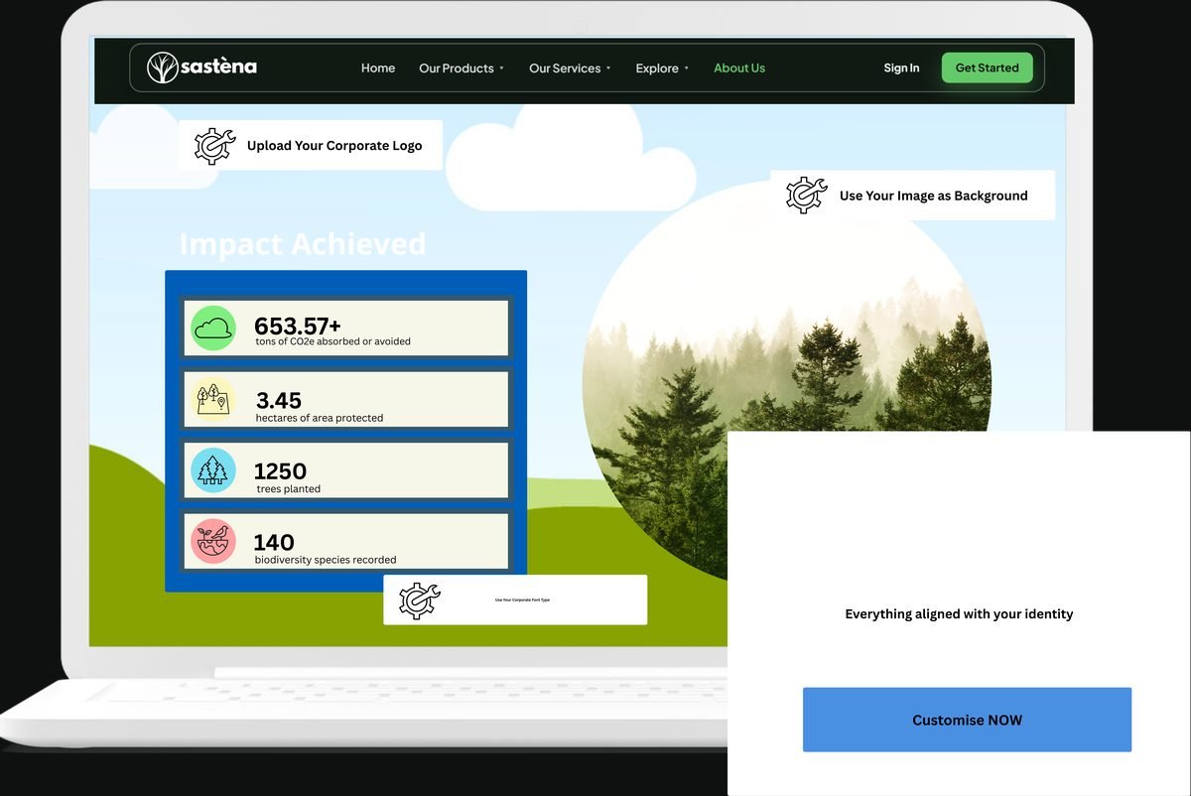The width and height of the screenshot is (1191, 796).
Task: Click the yellow map icon for area protected
Action: point(213,399)
